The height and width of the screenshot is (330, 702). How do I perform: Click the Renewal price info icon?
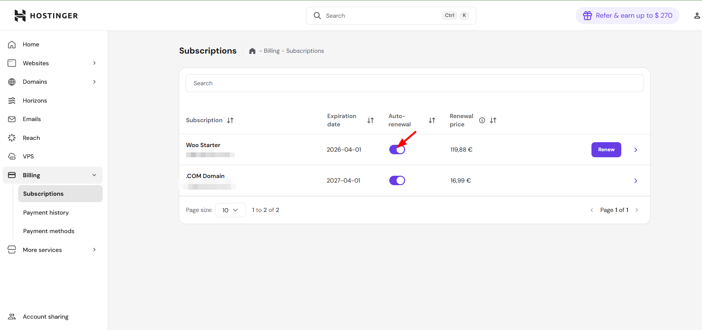click(482, 120)
